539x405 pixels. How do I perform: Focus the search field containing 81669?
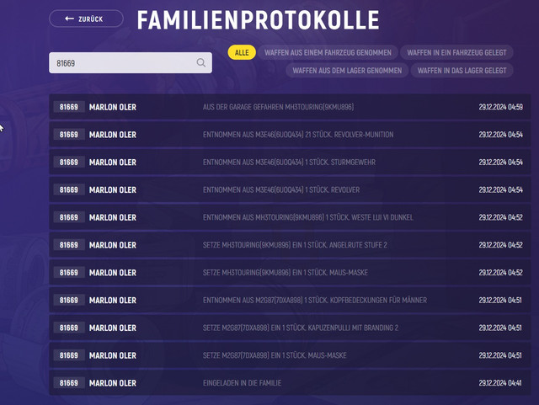[131, 62]
